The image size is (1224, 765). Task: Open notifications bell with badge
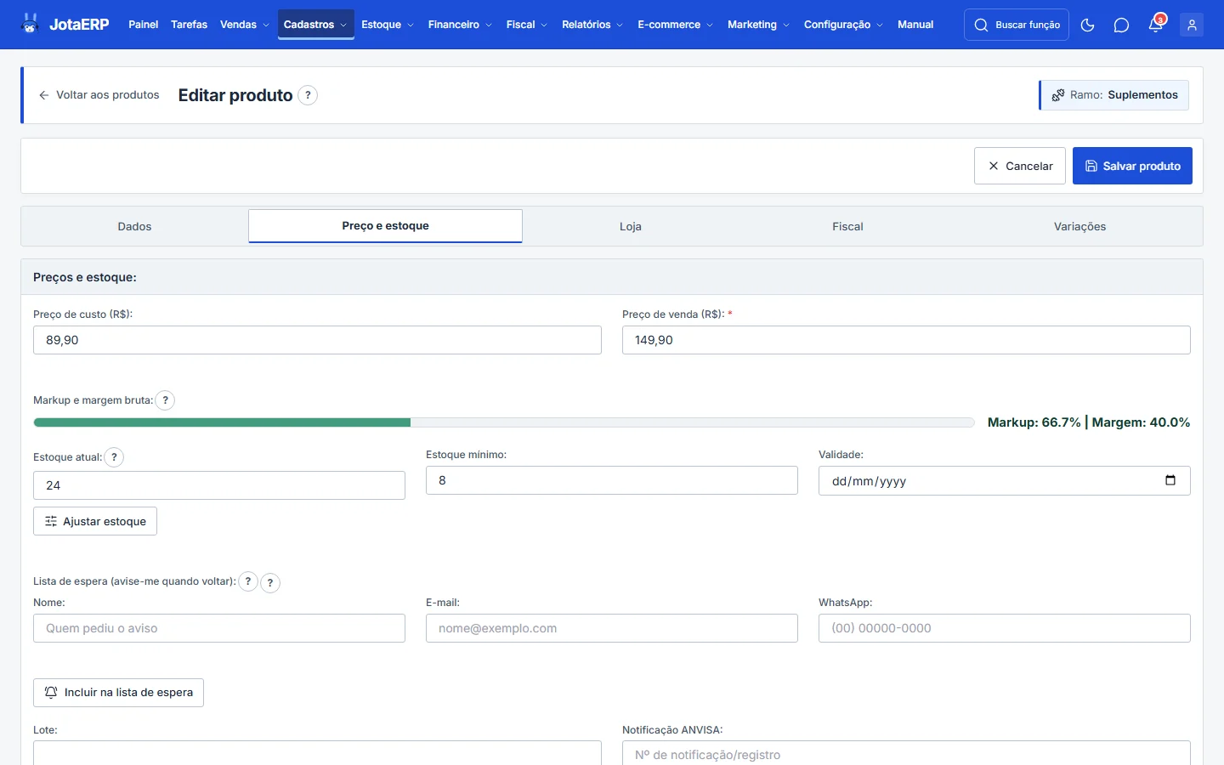click(1156, 25)
